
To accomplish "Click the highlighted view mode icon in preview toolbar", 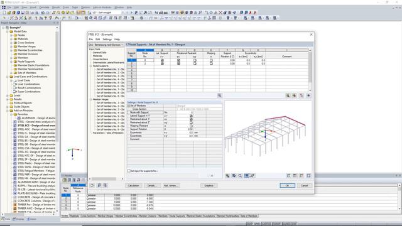I will [x=246, y=176].
